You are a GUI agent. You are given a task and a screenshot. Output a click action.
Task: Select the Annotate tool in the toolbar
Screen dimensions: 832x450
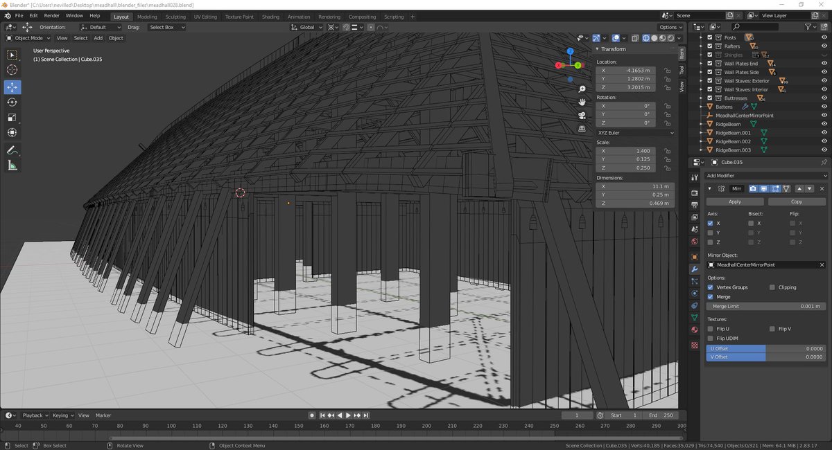pyautogui.click(x=12, y=150)
